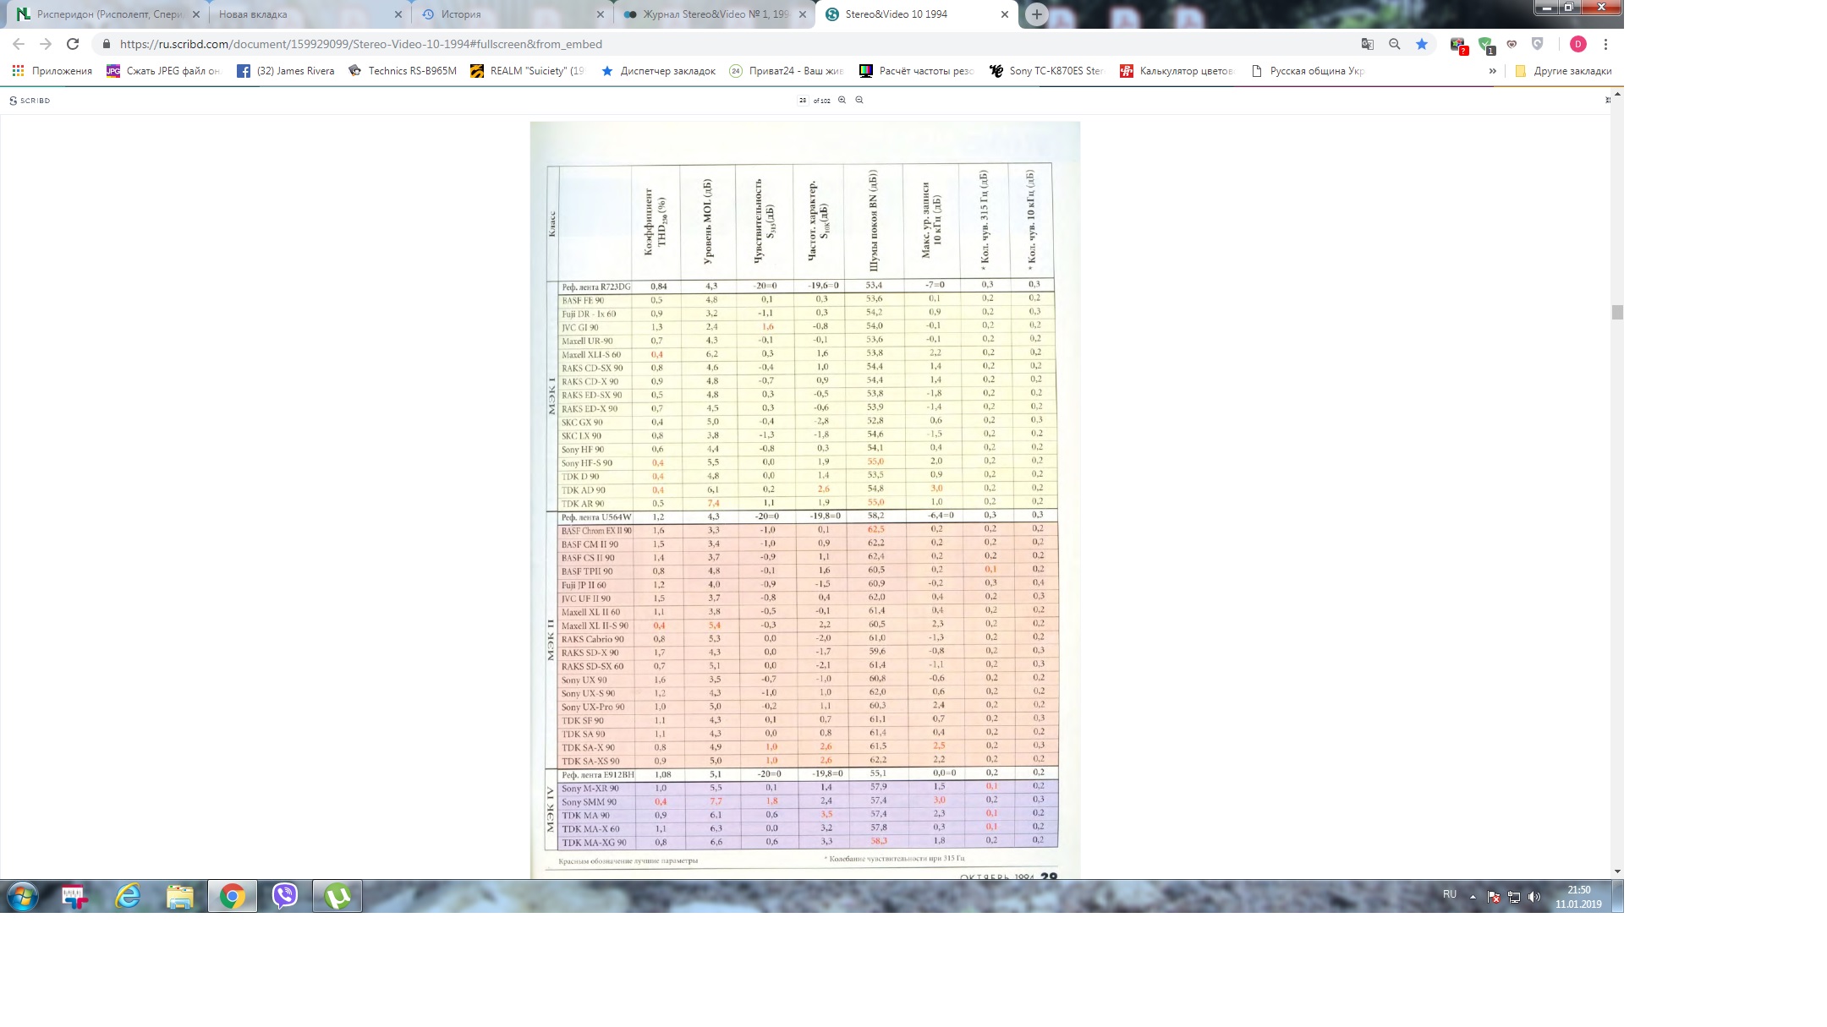Click the address bar zoom indicator magnifier
Screen dimensions: 1827x1027
coord(1395,44)
